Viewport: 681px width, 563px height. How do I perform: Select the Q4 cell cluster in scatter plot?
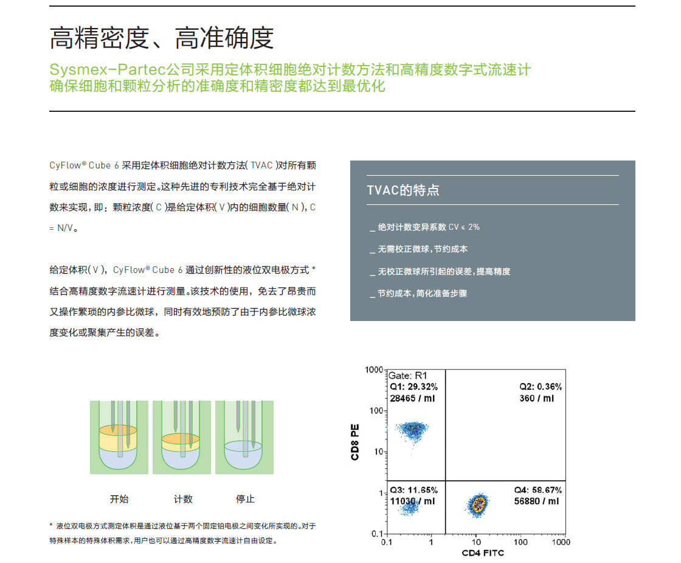click(x=477, y=503)
